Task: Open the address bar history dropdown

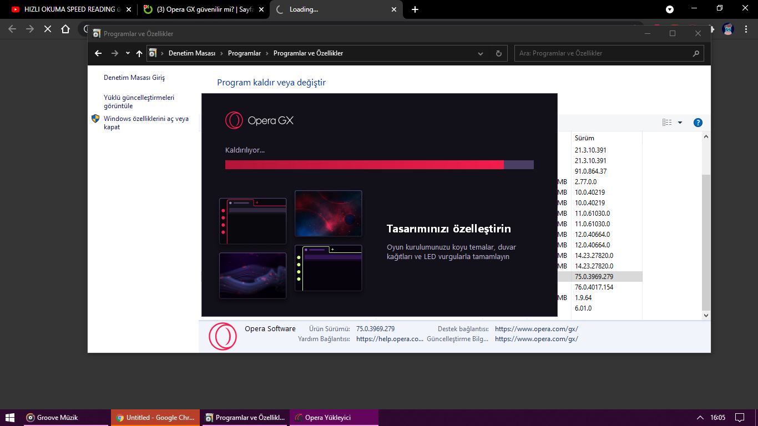Action: coord(481,53)
